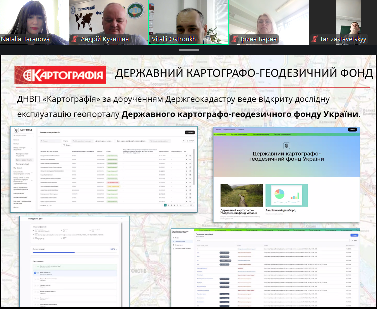Open Андрій Кузишин's video tile
The height and width of the screenshot is (309, 377).
coord(108,22)
